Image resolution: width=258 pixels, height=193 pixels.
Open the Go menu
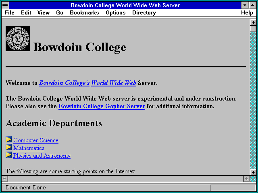[x=60, y=13]
